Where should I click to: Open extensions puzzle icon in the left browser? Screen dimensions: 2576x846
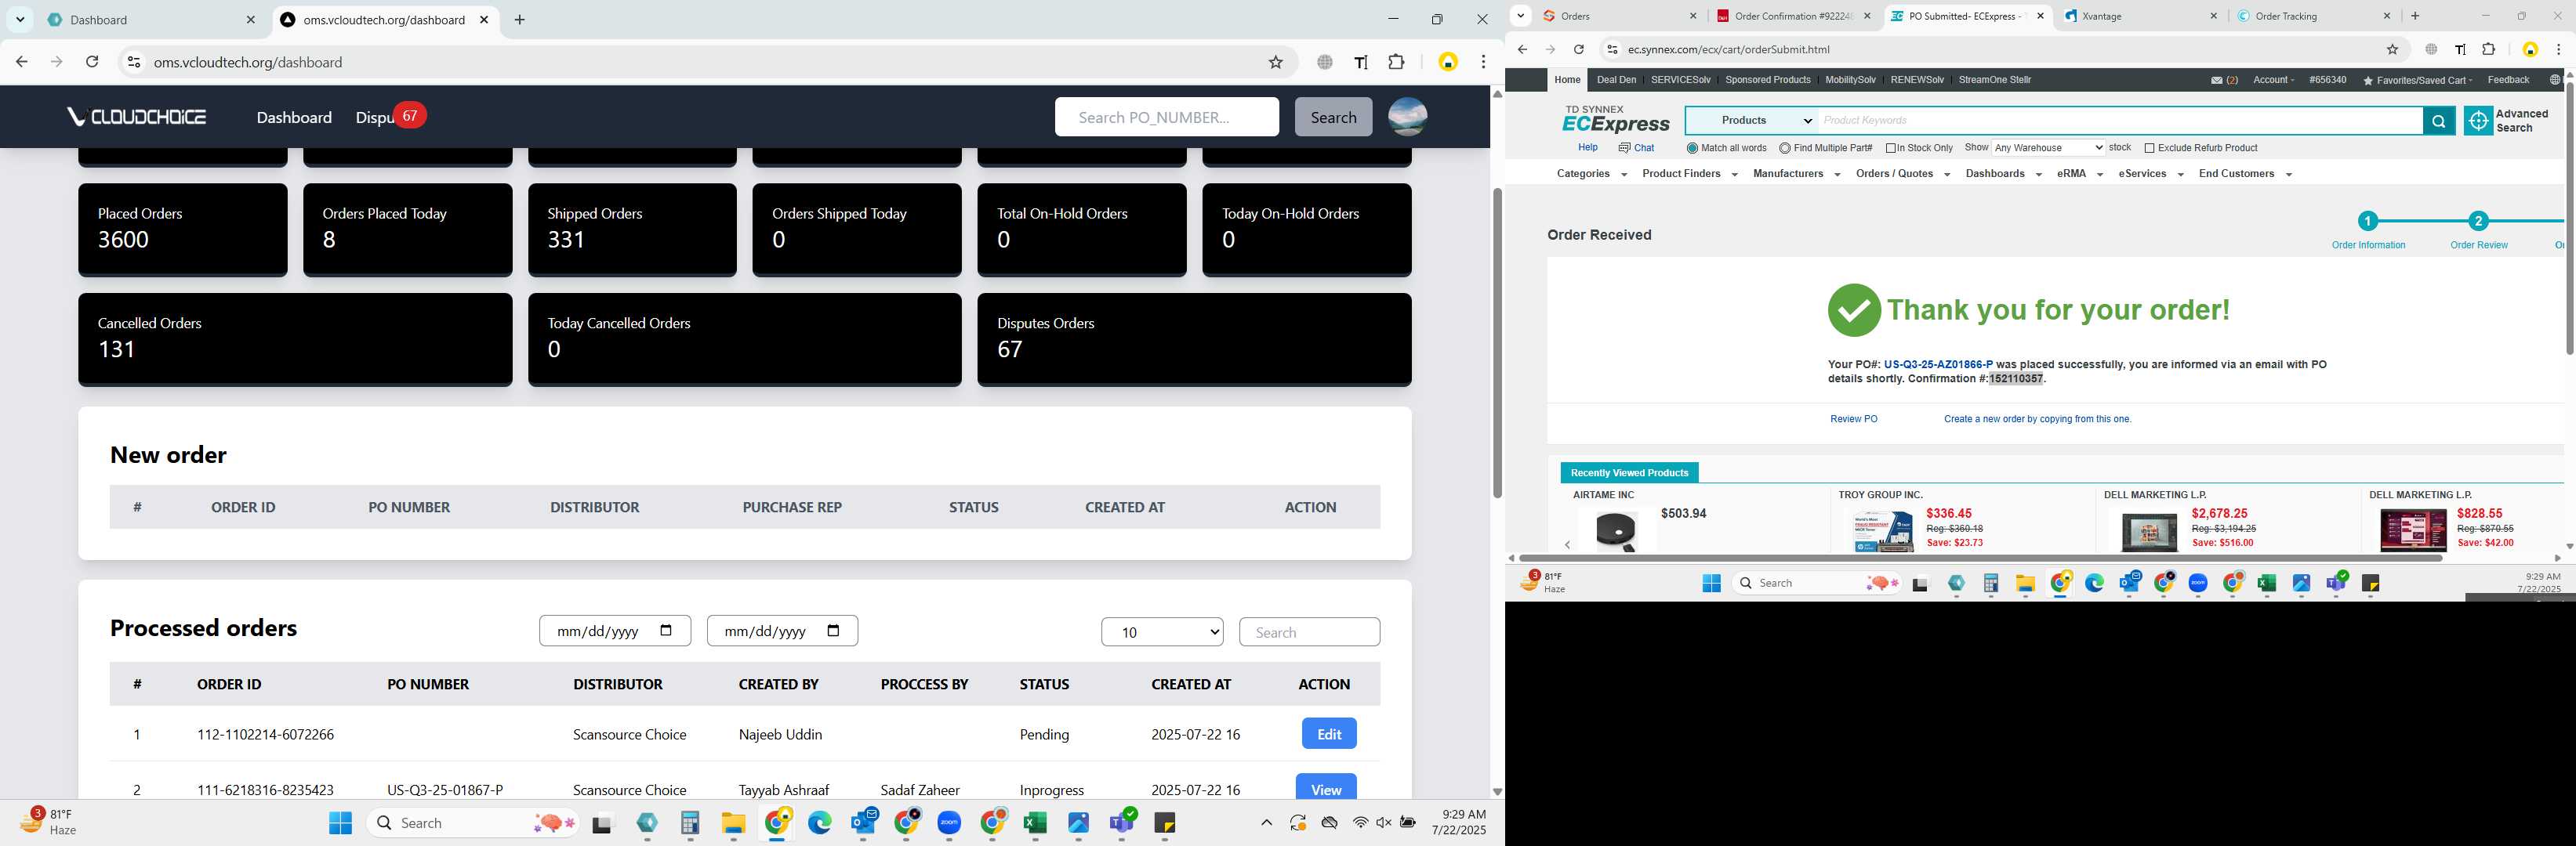click(1396, 62)
